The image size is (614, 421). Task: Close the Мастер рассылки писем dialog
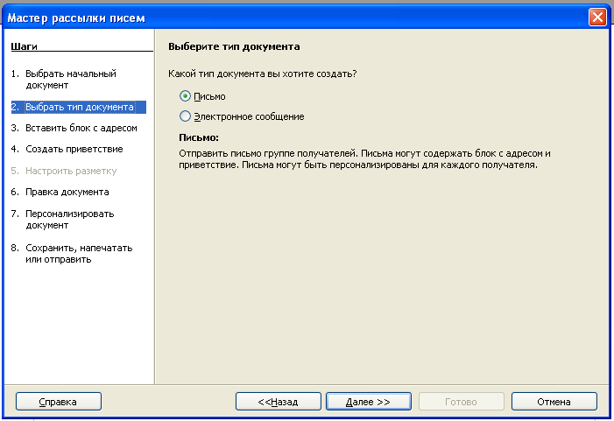(x=597, y=18)
